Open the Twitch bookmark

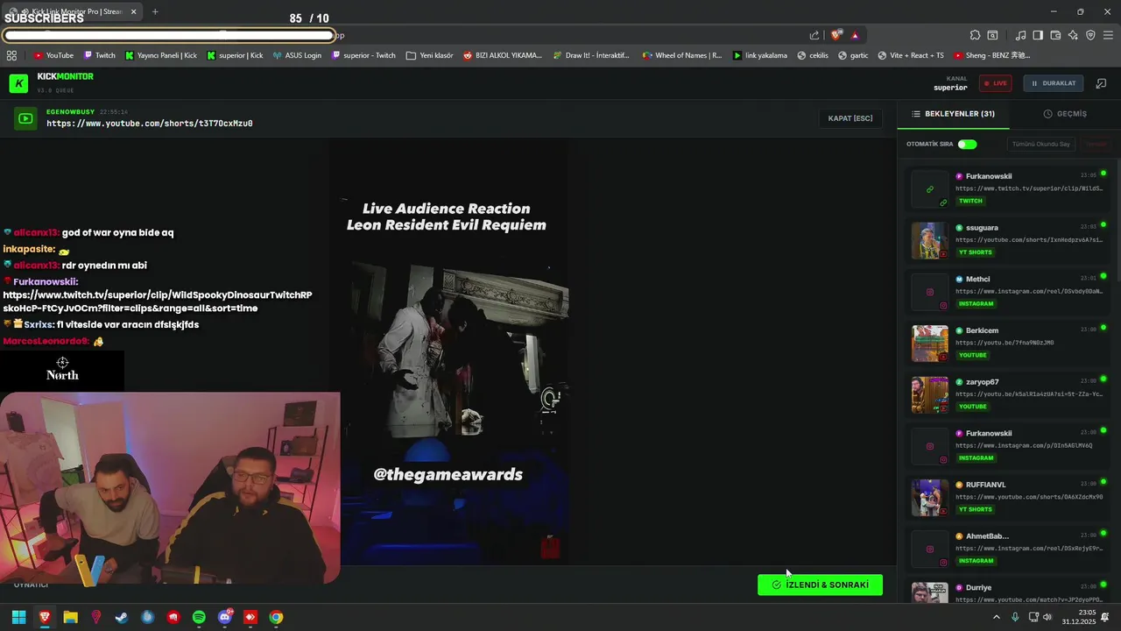[x=99, y=55]
